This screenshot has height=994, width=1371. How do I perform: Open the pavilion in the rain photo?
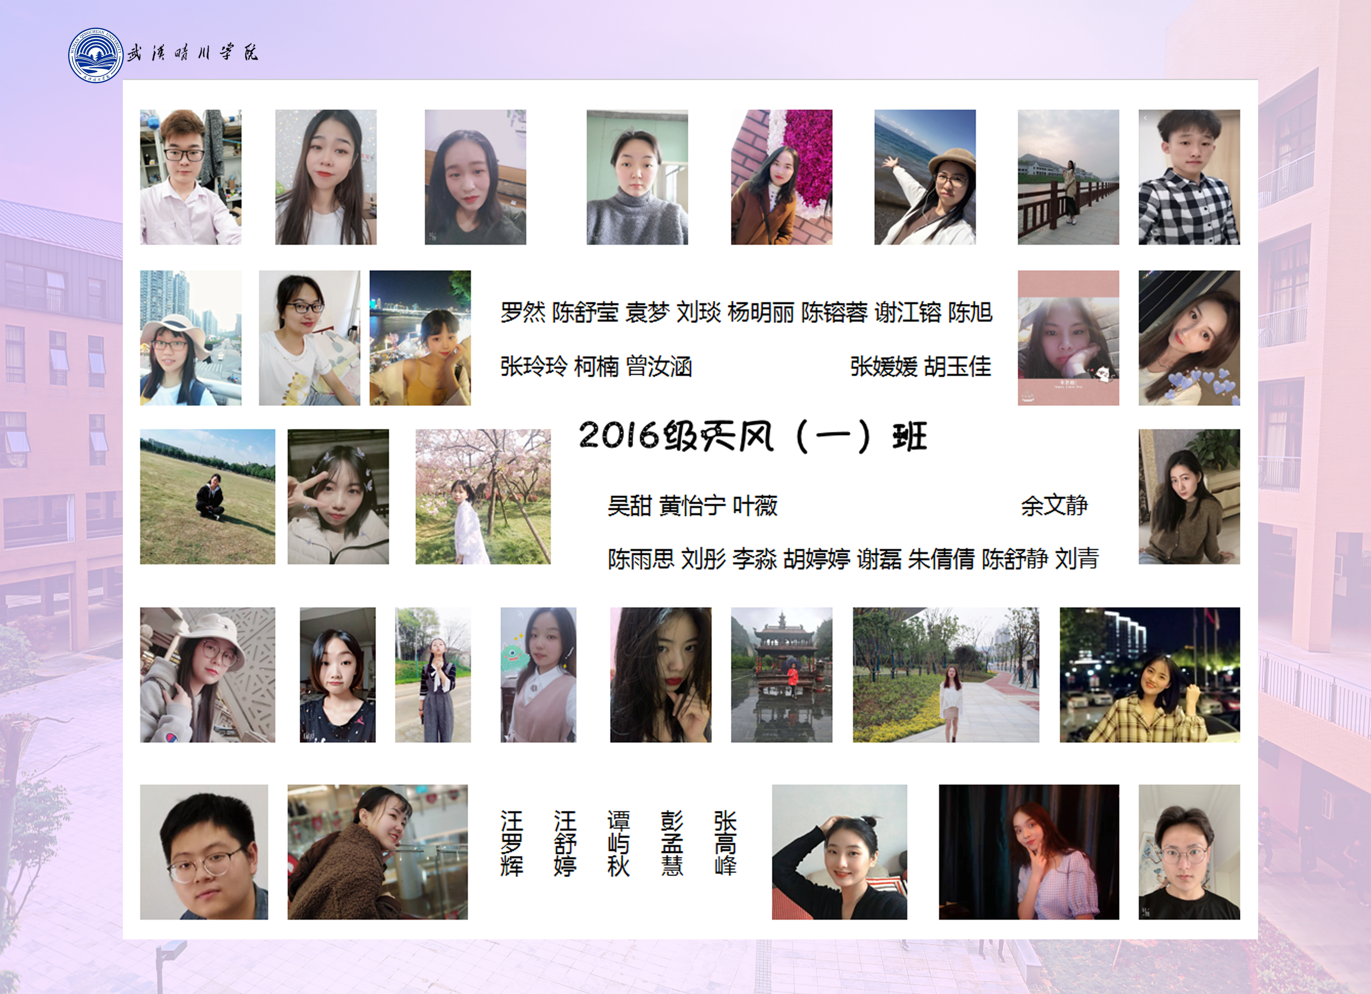pos(781,675)
